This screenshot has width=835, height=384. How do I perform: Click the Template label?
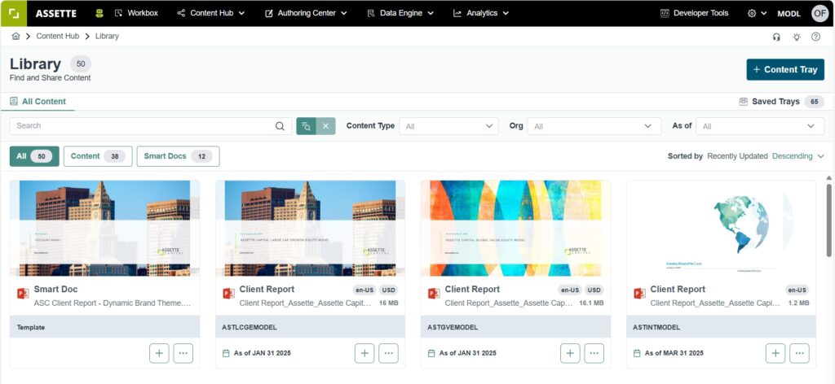coord(31,328)
